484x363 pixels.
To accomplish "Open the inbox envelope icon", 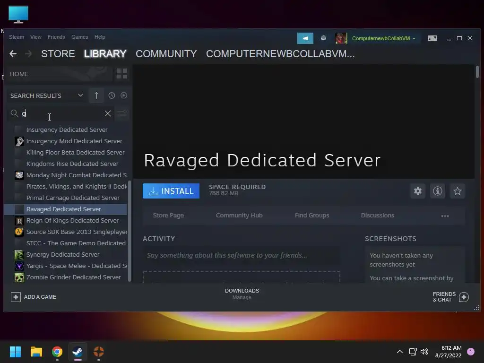I will pyautogui.click(x=323, y=38).
